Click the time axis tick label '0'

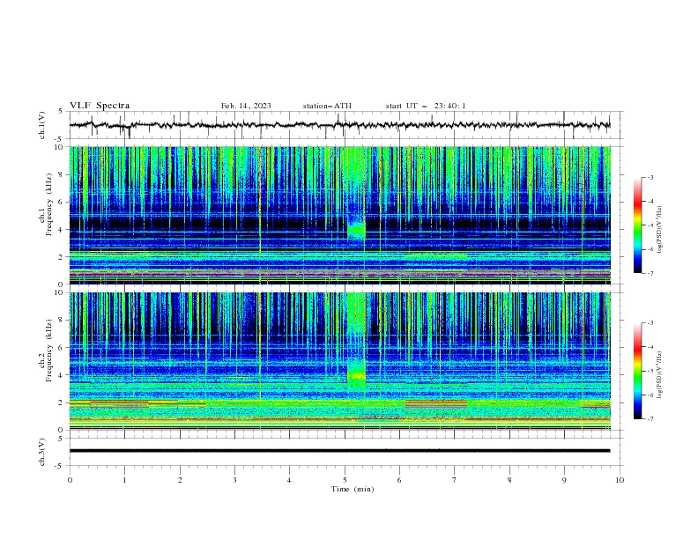pyautogui.click(x=70, y=480)
